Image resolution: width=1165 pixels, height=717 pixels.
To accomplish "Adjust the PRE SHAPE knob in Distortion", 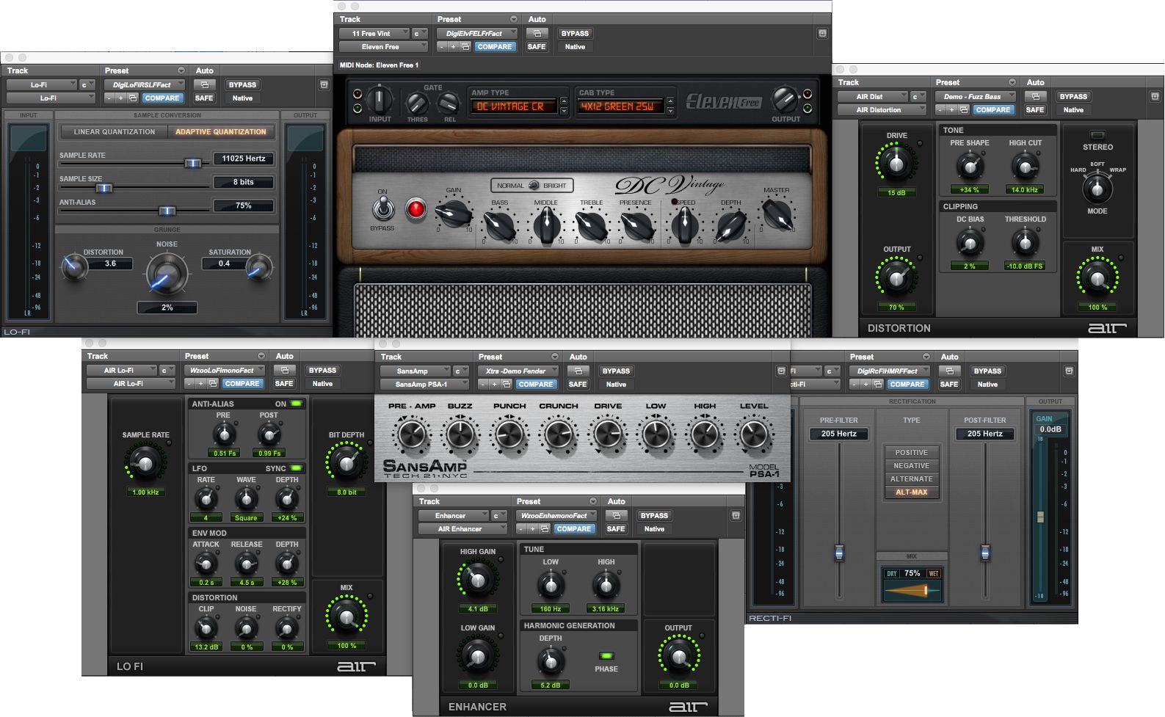I will tap(970, 167).
